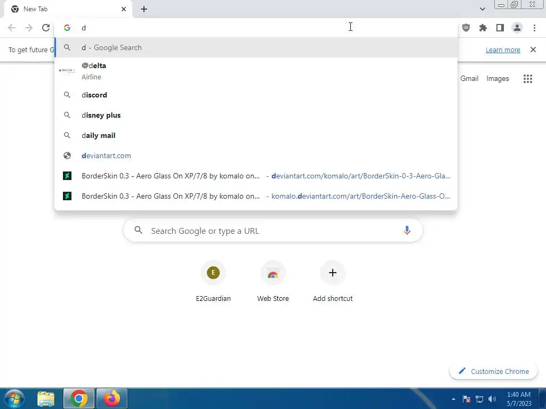Viewport: 546px width, 409px height.
Task: Add a shortcut with the plus tile
Action: coord(333,282)
